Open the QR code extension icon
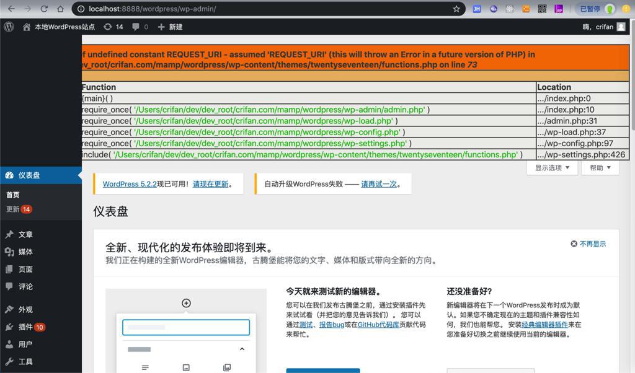Viewport: 635px width, 373px height. coord(542,9)
